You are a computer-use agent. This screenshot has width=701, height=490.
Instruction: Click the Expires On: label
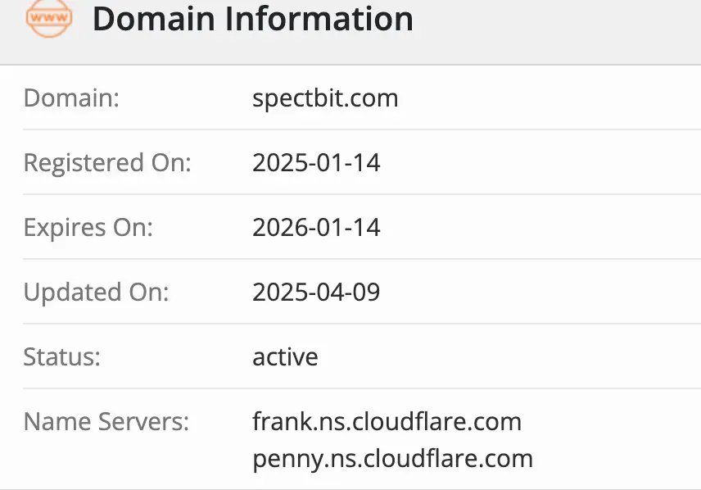coord(88,228)
